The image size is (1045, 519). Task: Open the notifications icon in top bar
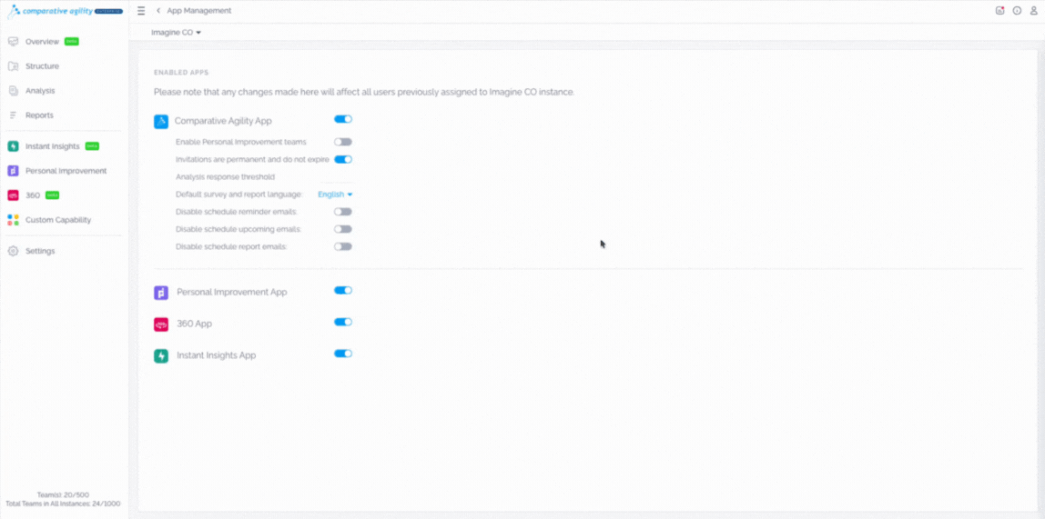coord(999,11)
